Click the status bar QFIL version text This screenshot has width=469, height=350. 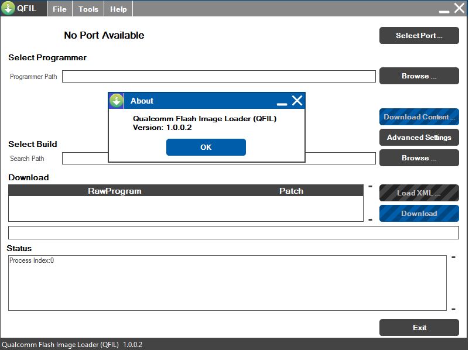pyautogui.click(x=72, y=345)
